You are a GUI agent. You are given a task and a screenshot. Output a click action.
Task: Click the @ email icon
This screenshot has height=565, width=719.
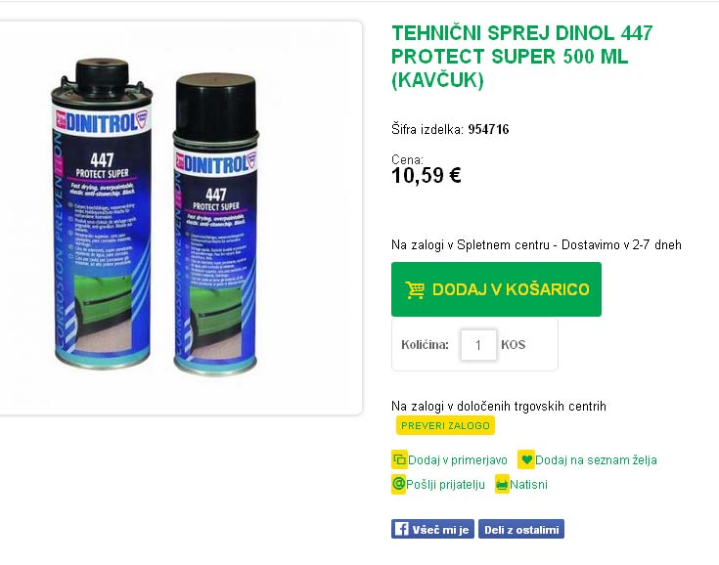(x=398, y=484)
